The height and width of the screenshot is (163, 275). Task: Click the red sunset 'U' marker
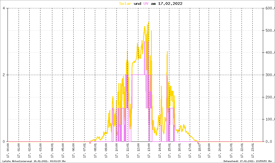pyautogui.click(x=198, y=143)
